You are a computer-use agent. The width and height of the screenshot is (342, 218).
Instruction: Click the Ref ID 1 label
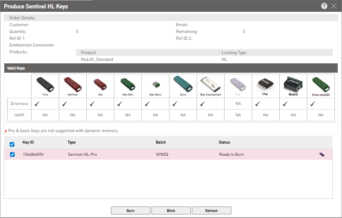click(x=18, y=38)
